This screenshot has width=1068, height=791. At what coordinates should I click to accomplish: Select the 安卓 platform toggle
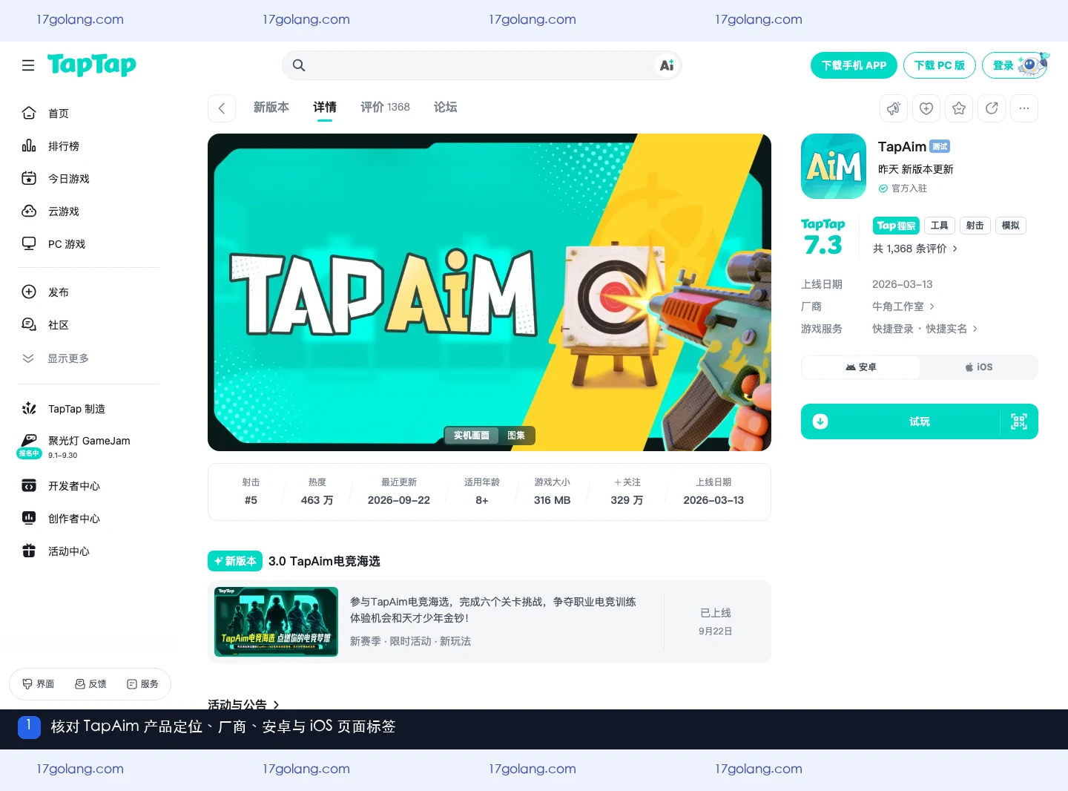(861, 367)
